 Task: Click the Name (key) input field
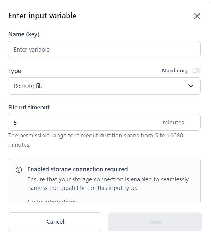pos(104,49)
